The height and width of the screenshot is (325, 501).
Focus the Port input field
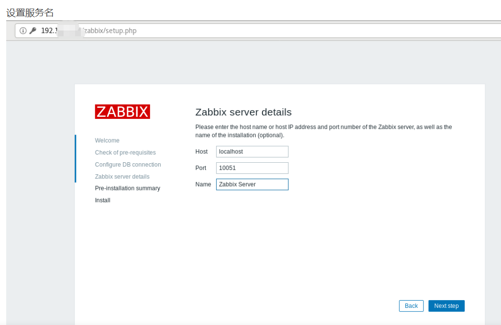click(x=252, y=168)
